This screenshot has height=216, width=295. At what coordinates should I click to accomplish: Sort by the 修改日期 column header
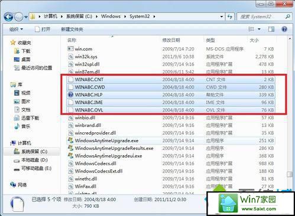pyautogui.click(x=171, y=40)
